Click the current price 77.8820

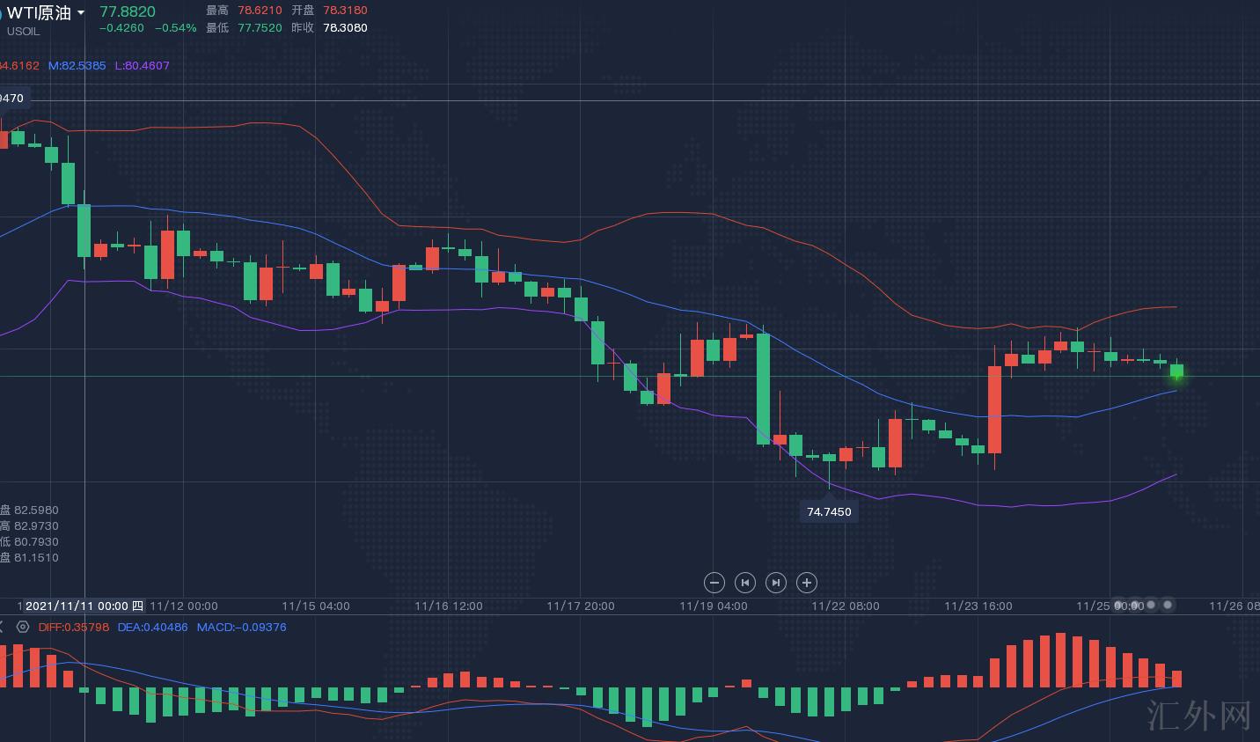click(x=128, y=11)
